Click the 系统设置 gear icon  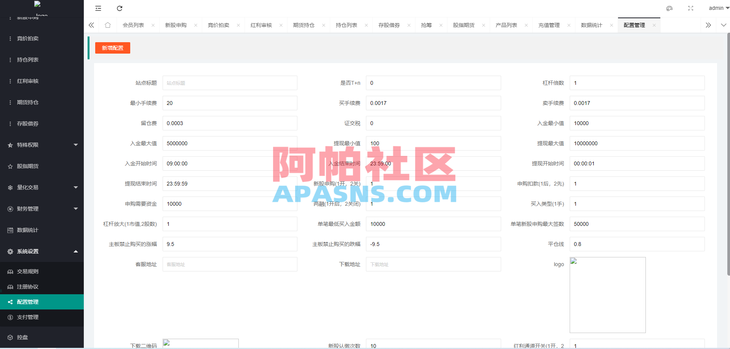click(x=10, y=251)
